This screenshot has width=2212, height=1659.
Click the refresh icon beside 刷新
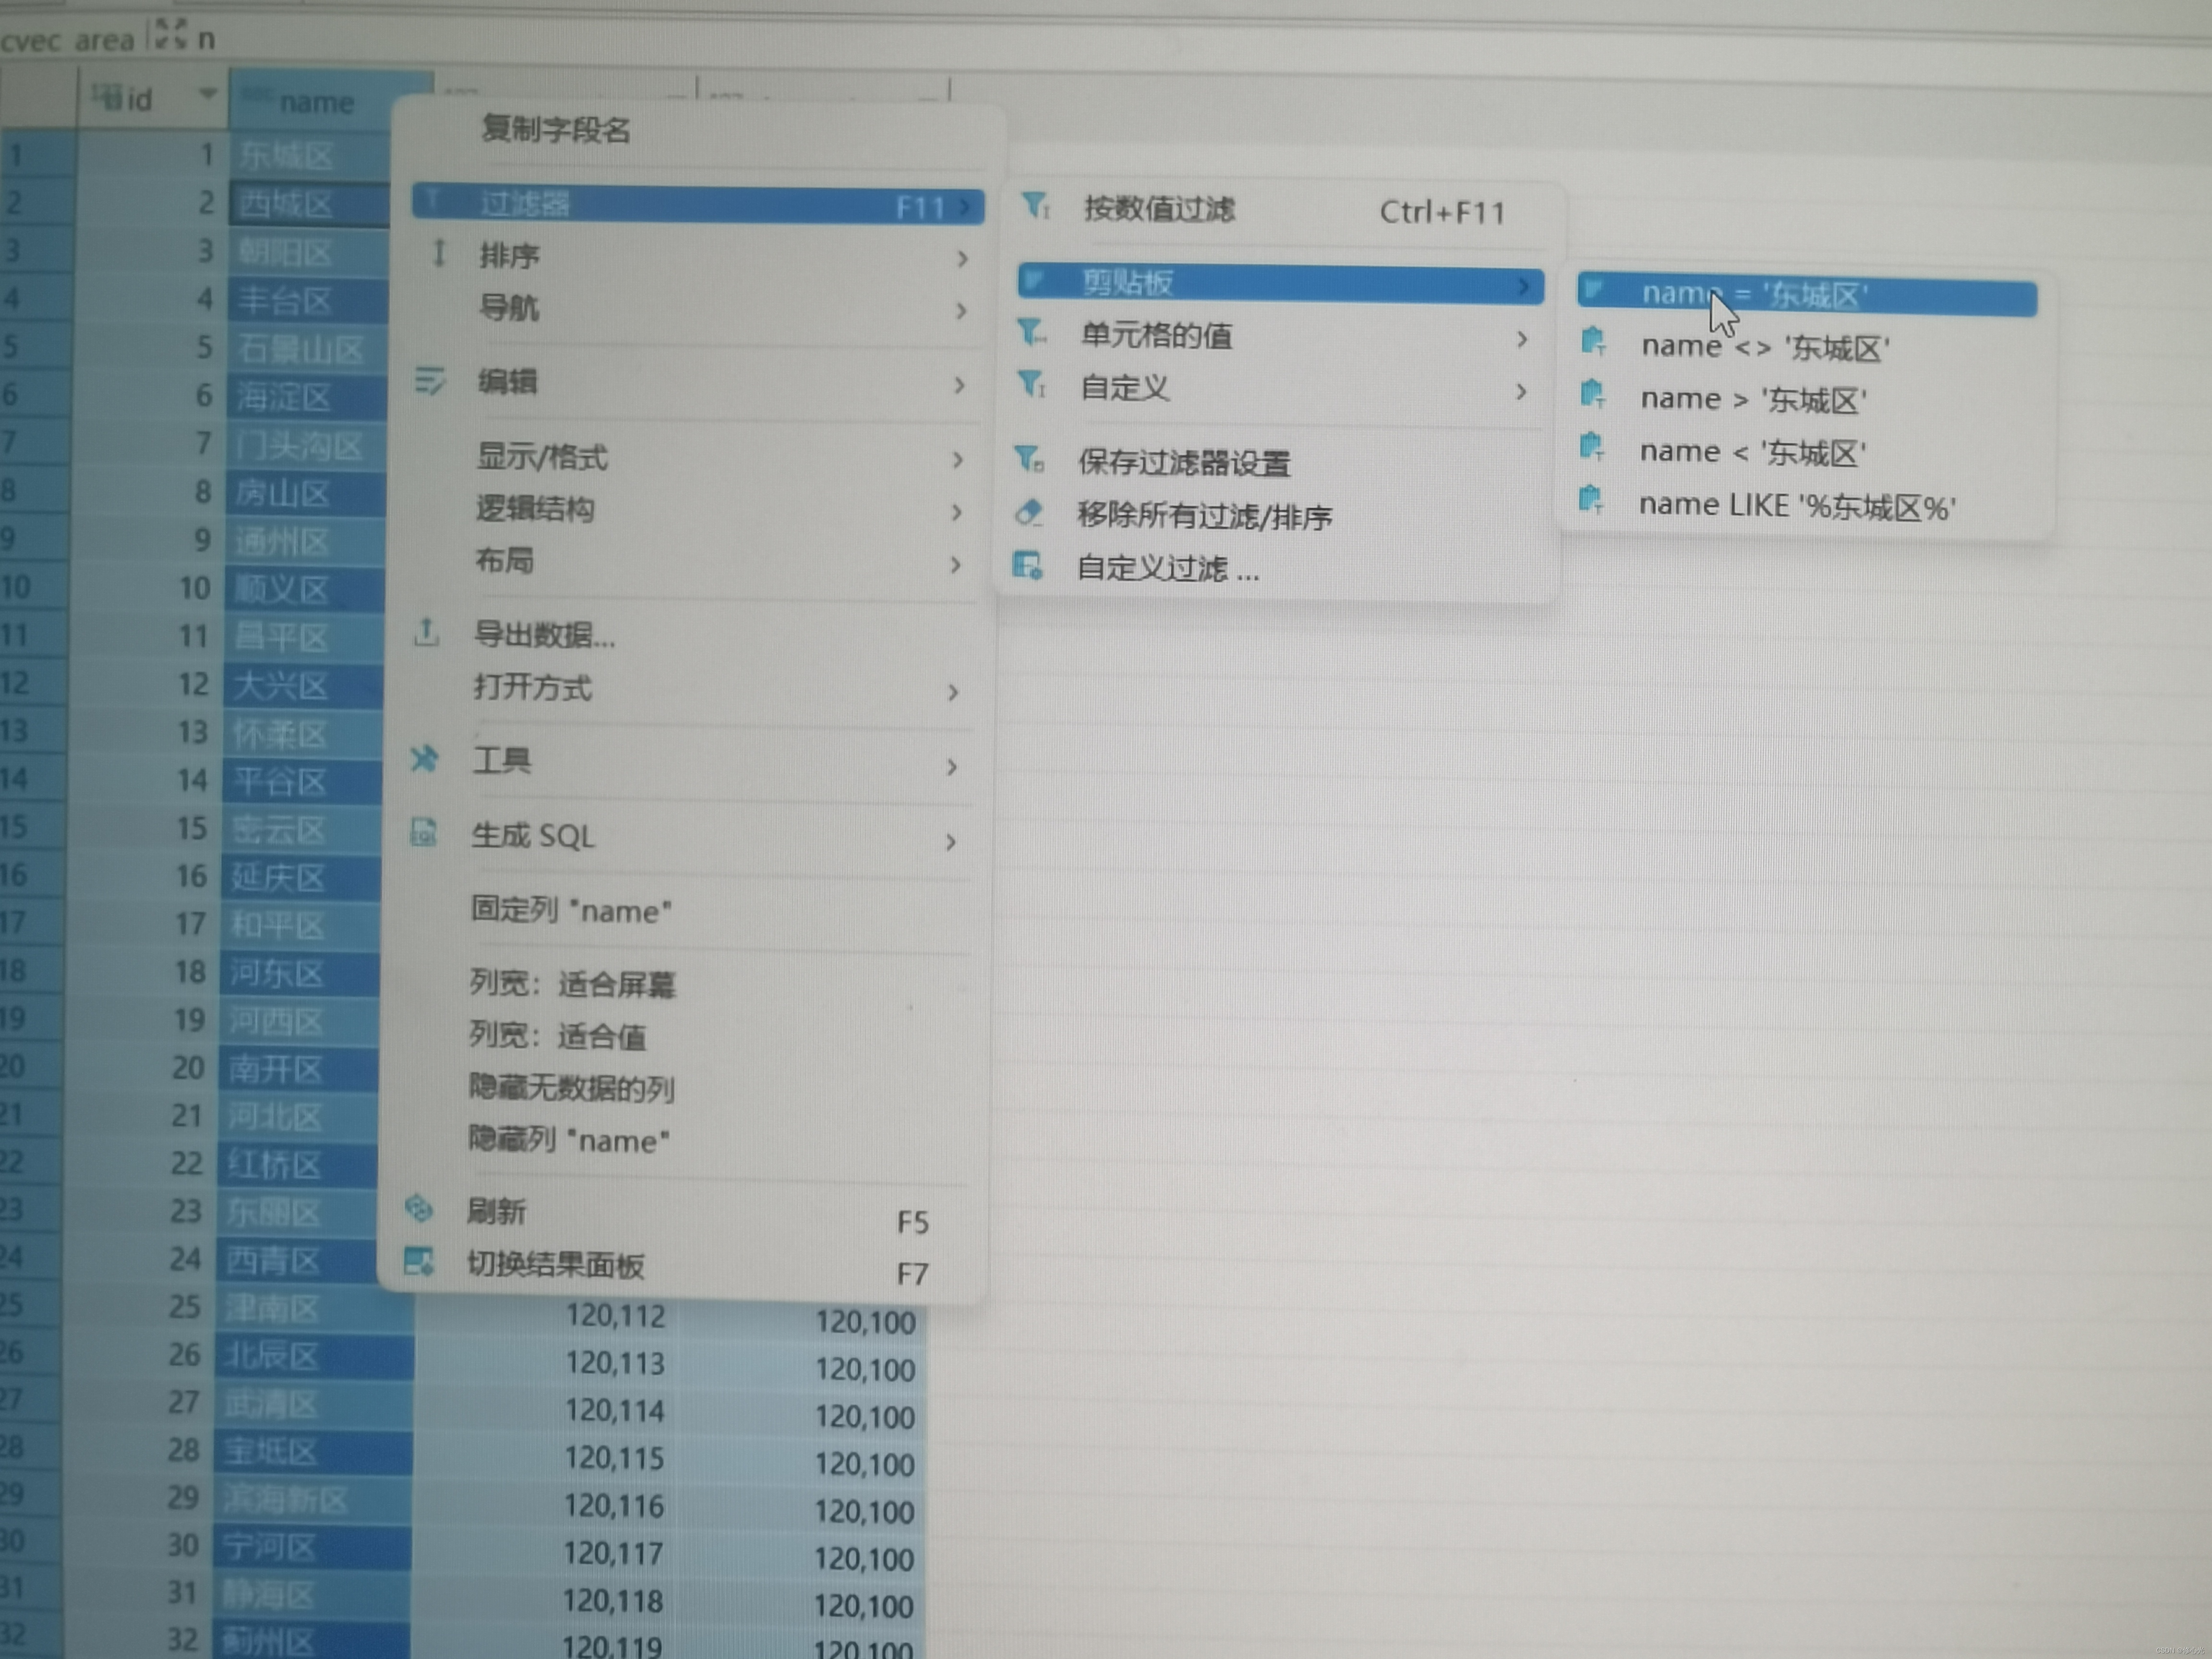click(x=419, y=1209)
